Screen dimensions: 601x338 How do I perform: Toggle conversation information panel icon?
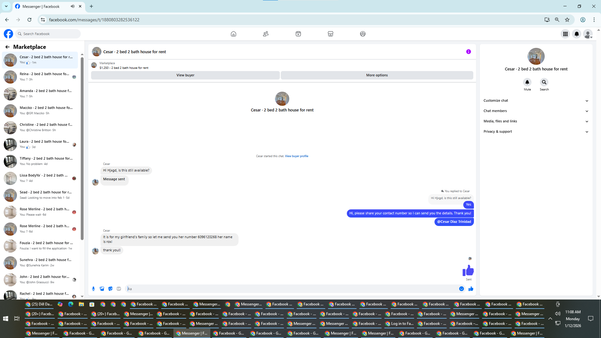pyautogui.click(x=468, y=52)
